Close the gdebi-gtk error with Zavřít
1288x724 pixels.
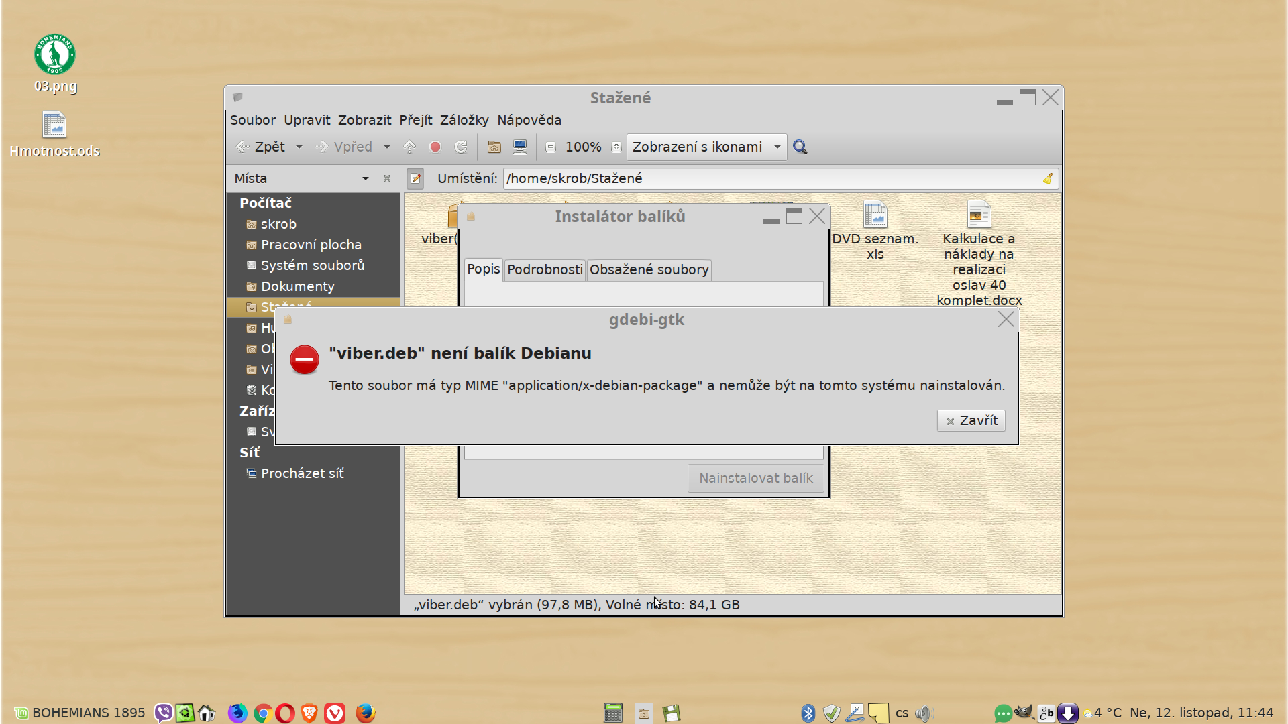971,420
